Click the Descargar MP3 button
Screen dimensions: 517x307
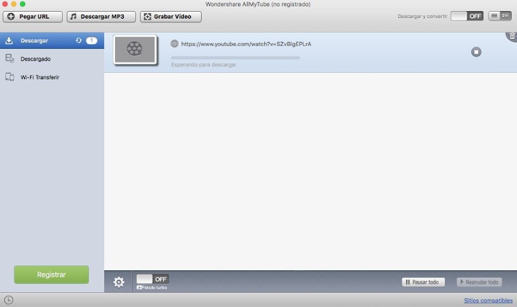click(x=101, y=17)
